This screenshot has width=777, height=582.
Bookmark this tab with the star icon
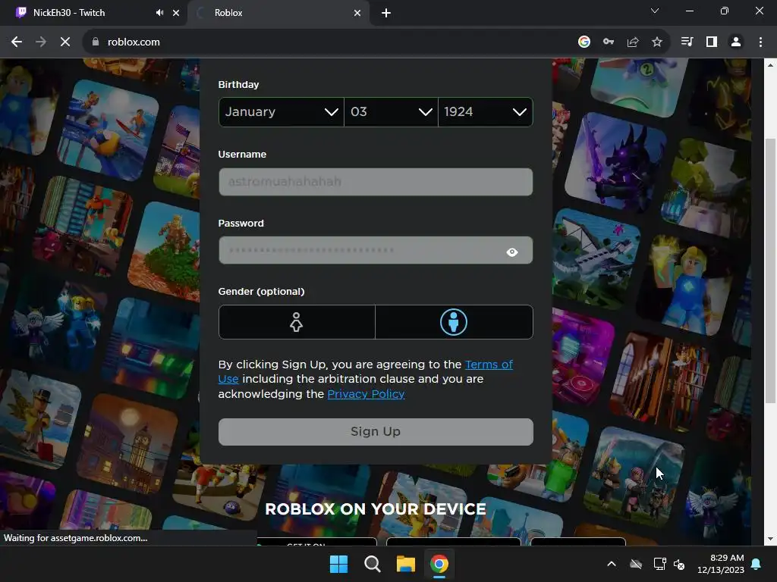657,42
